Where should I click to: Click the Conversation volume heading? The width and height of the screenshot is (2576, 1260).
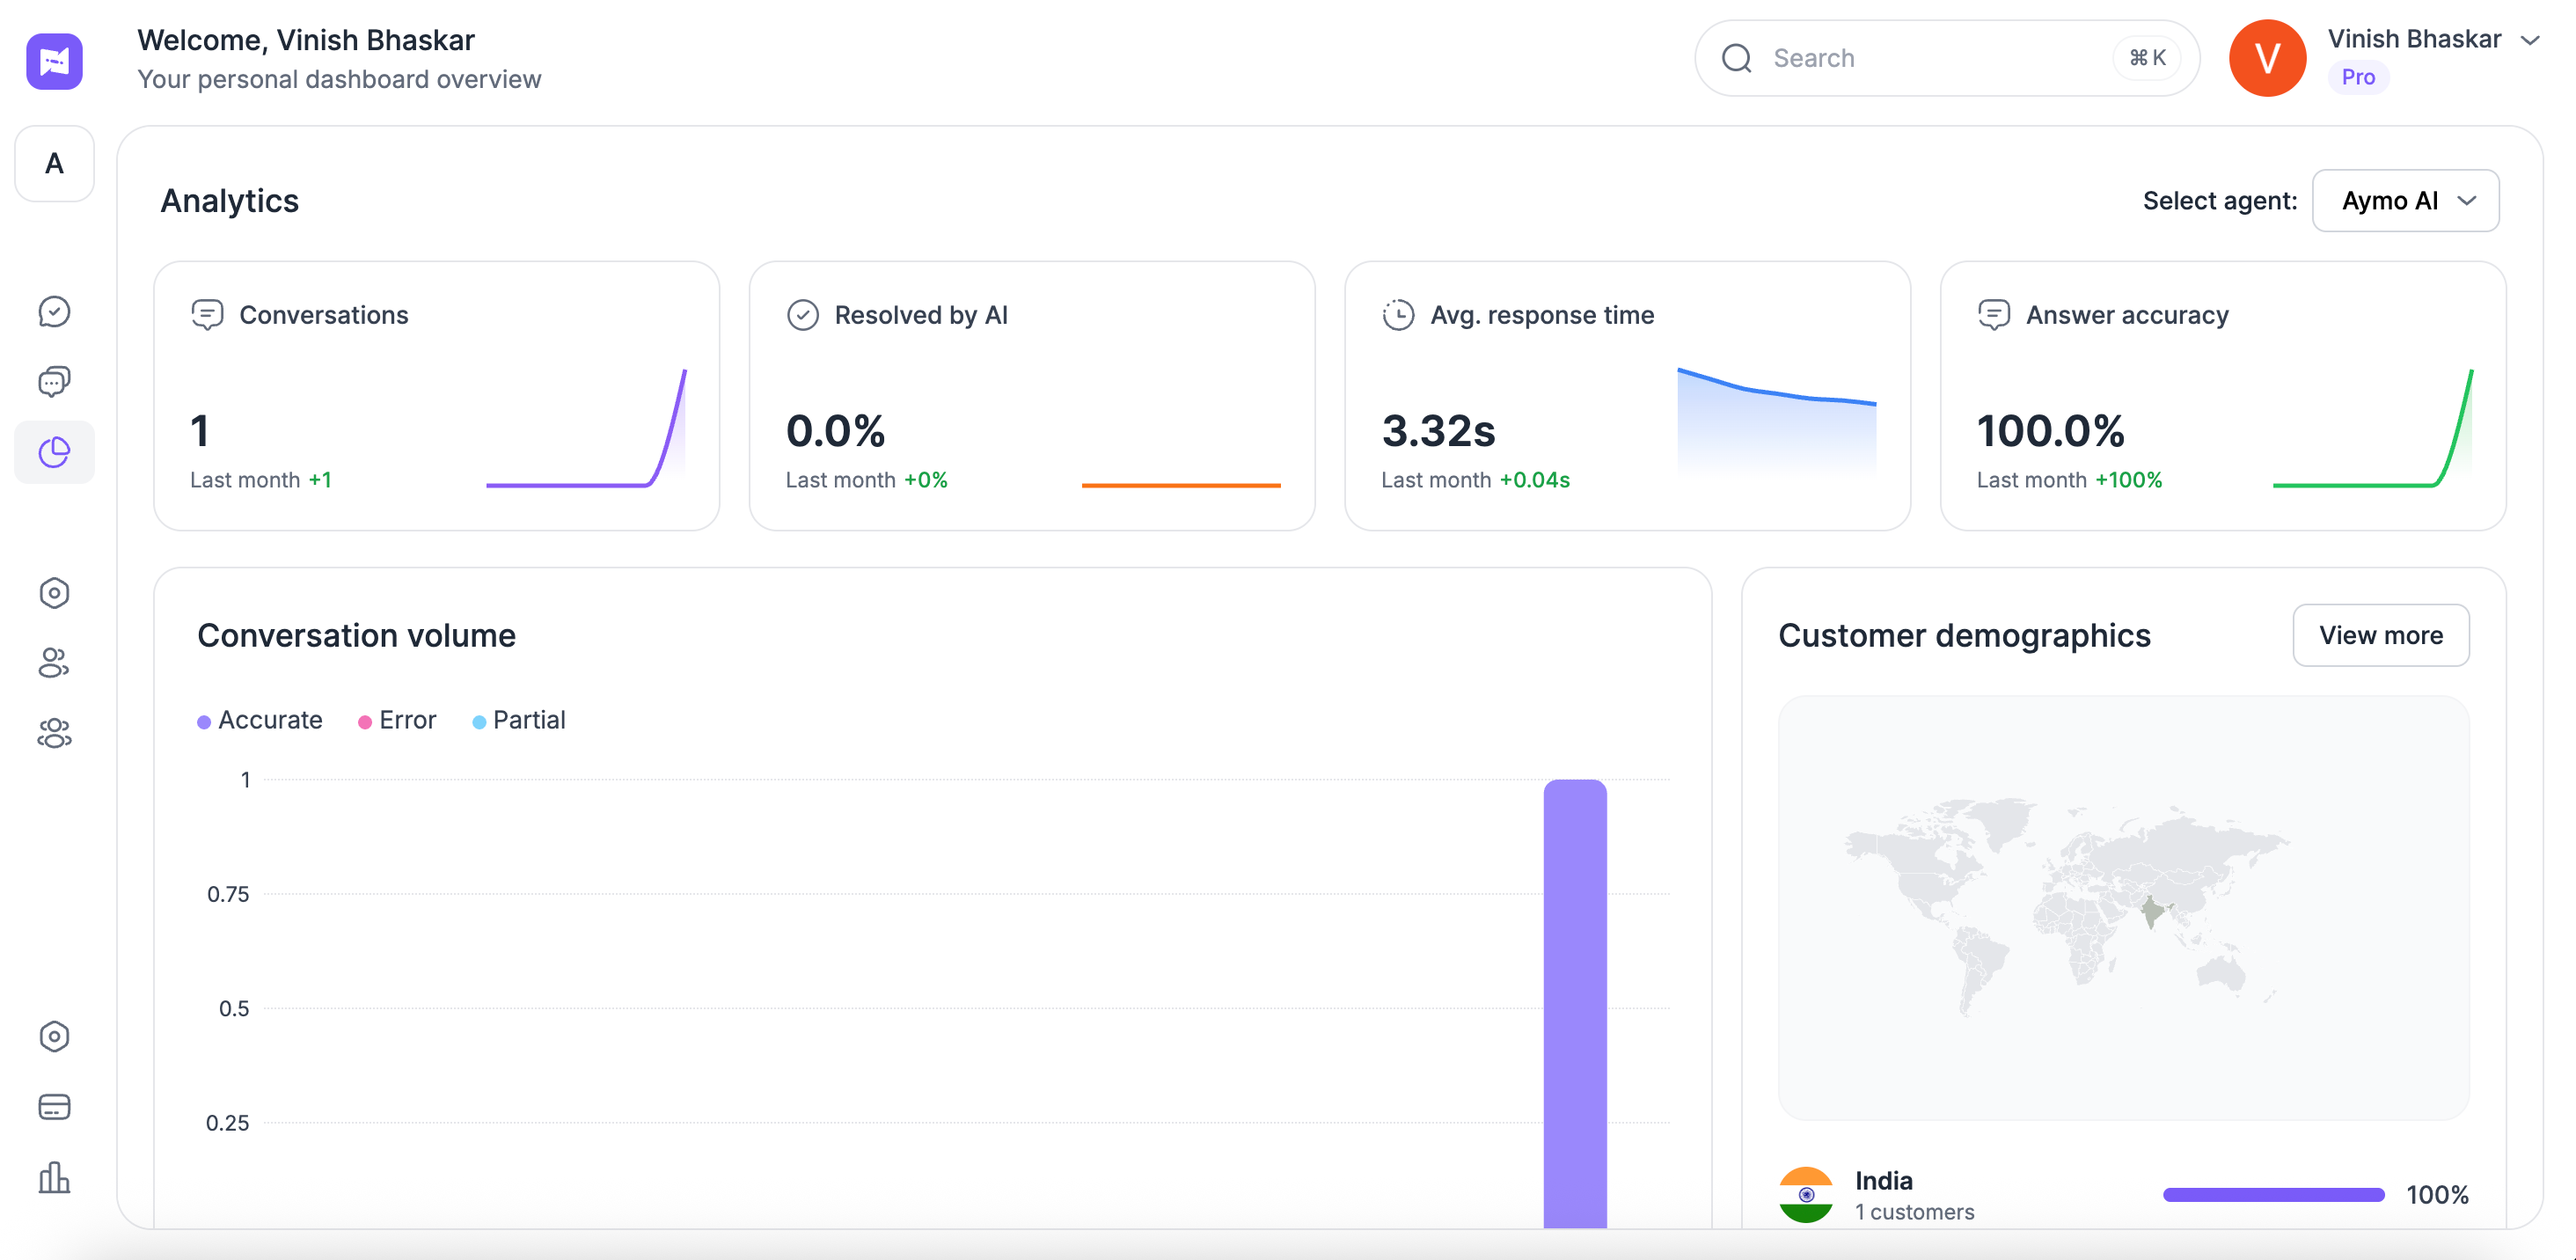(x=356, y=635)
